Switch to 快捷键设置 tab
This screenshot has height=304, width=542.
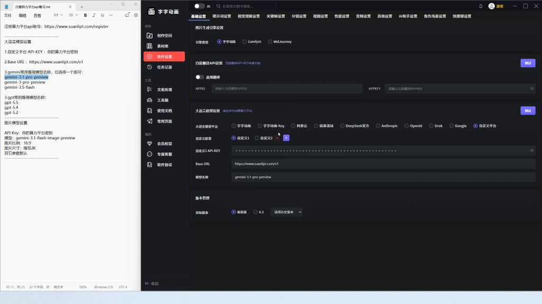[462, 16]
